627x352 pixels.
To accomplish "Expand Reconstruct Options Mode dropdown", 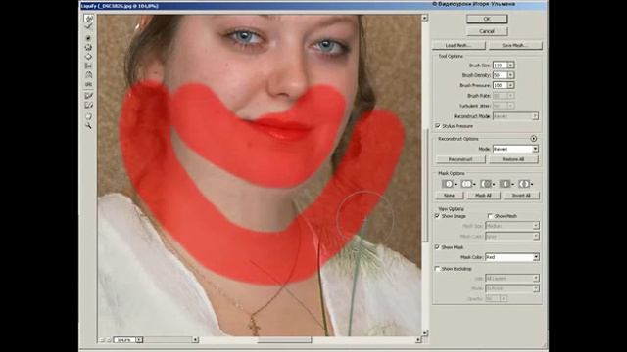I will (536, 149).
